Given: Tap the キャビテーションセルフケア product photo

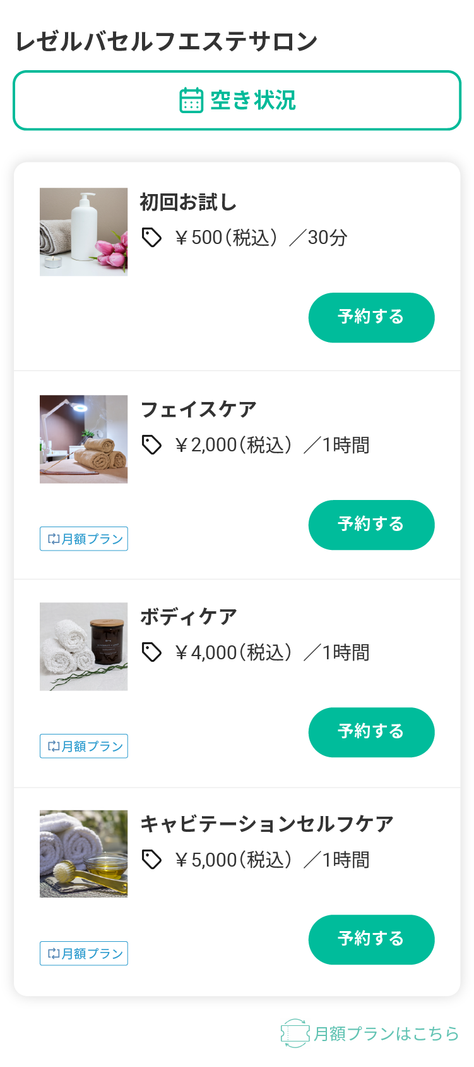Looking at the screenshot, I should 84,854.
